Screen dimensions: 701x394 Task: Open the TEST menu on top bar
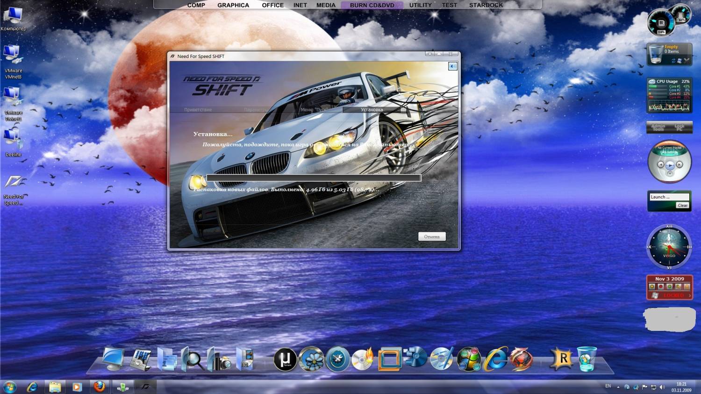(450, 5)
